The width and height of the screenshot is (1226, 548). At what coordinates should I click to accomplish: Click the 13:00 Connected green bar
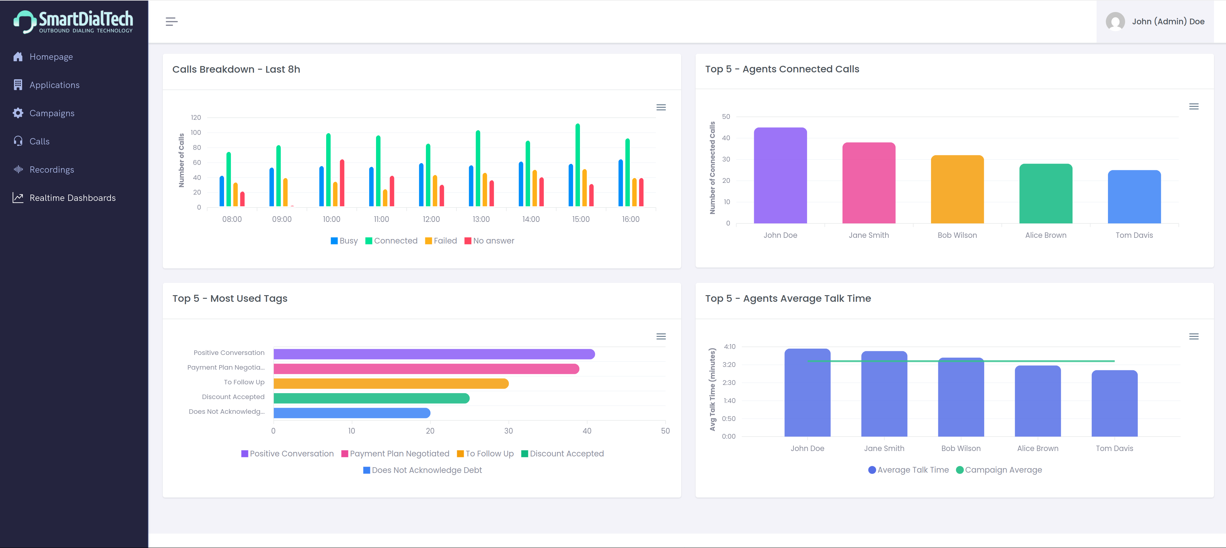tap(478, 168)
